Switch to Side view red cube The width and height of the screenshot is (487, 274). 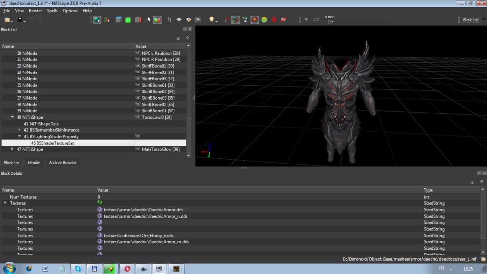point(138,20)
